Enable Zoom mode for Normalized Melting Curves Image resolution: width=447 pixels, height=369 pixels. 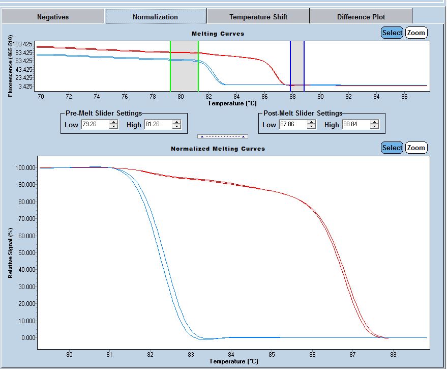tap(416, 148)
